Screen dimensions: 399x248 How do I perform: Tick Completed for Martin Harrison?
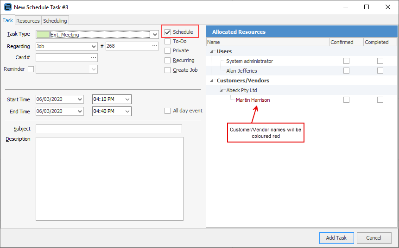[380, 99]
